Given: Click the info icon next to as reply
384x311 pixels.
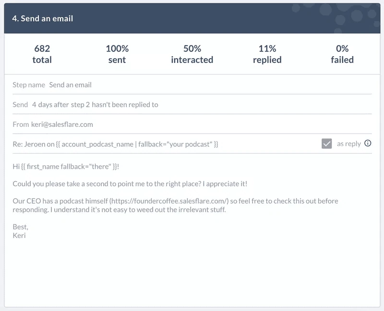Looking at the screenshot, I should coord(368,143).
